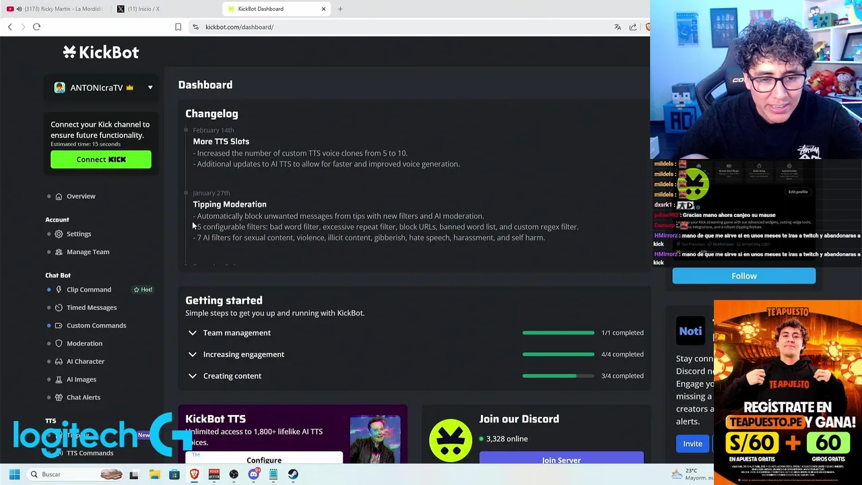Open a new browser tab with plus icon
This screenshot has width=862, height=485.
[x=340, y=9]
